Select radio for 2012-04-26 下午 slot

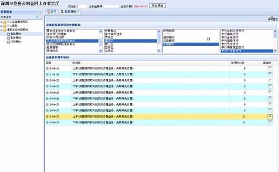pyautogui.click(x=270, y=99)
